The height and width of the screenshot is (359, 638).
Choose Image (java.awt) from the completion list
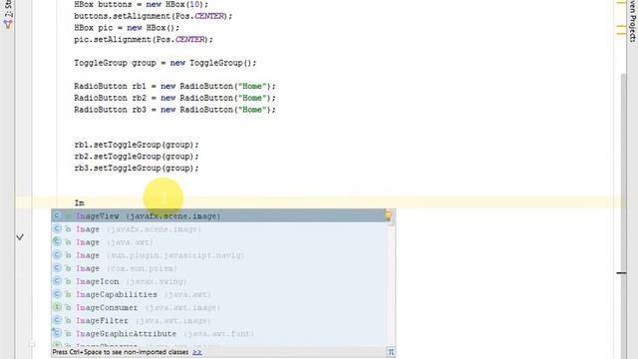click(219, 242)
